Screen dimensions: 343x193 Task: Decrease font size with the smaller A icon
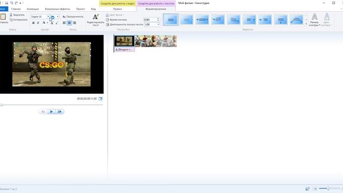pos(57,23)
